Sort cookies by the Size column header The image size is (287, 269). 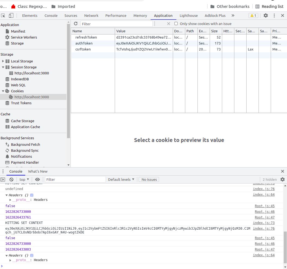(x=216, y=31)
